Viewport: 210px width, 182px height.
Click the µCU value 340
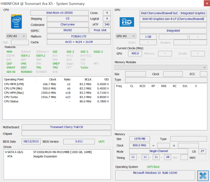pos(107,24)
